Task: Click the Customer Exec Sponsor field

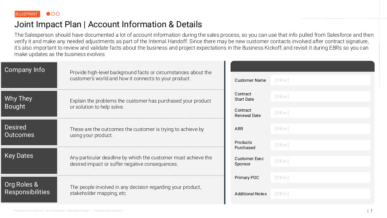Action: (320, 161)
